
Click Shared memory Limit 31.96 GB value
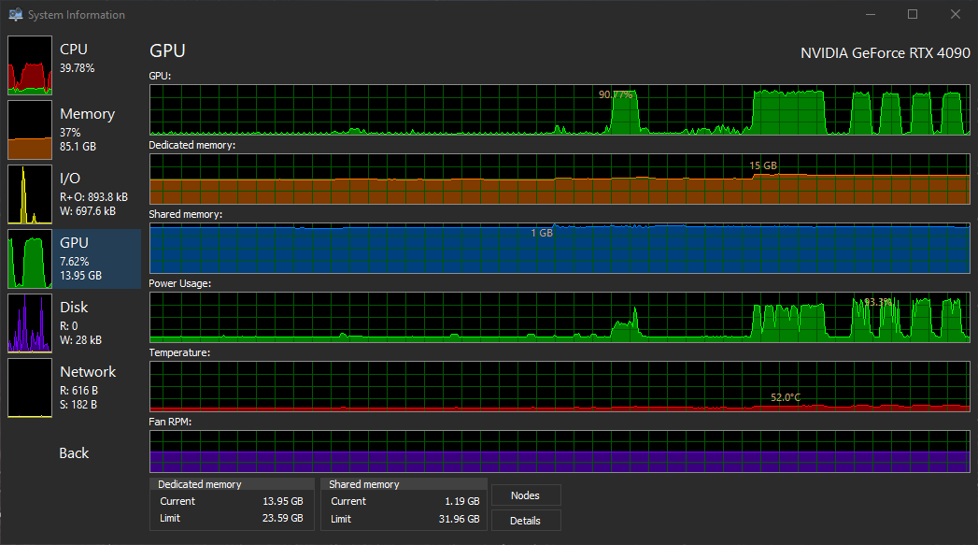pyautogui.click(x=459, y=519)
